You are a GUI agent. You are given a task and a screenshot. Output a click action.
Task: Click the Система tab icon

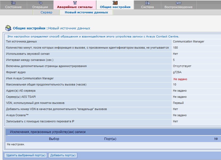[x=147, y=3]
